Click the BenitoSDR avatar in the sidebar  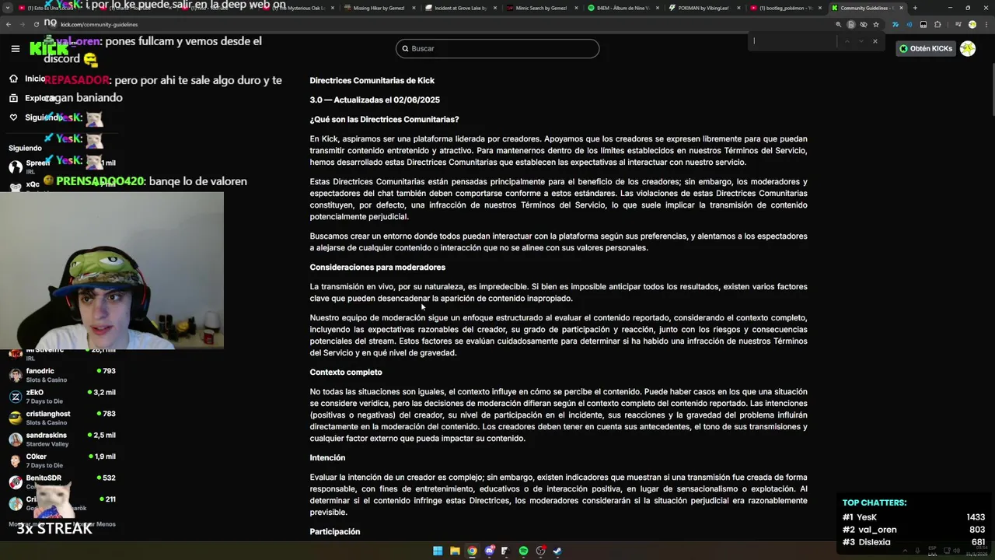tap(16, 482)
